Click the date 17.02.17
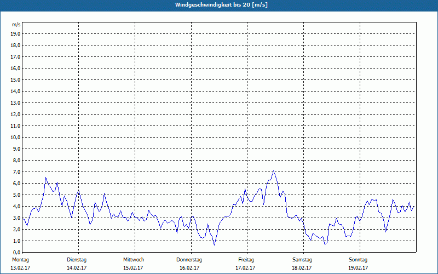Screen dimensions: 438x274 245,268
